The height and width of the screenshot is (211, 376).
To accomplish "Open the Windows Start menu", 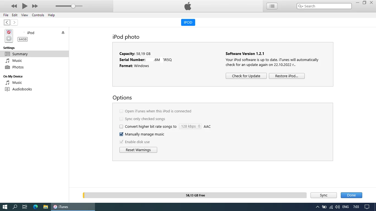I will pyautogui.click(x=5, y=207).
